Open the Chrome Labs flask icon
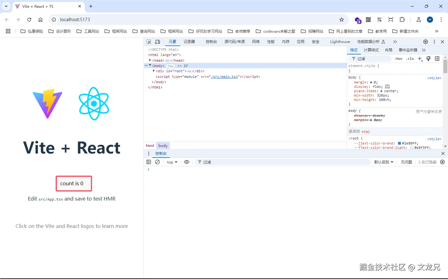 pyautogui.click(x=419, y=20)
